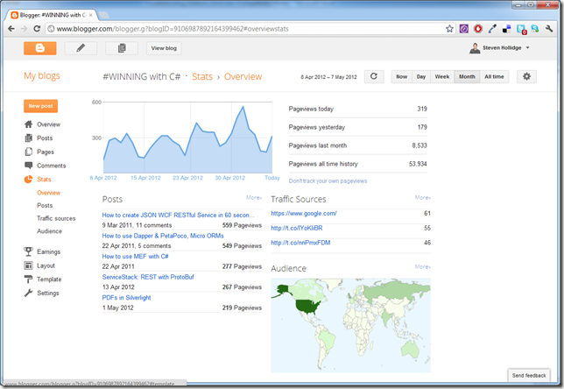Open post list via documents icon
This screenshot has height=389, width=564.
coord(122,48)
